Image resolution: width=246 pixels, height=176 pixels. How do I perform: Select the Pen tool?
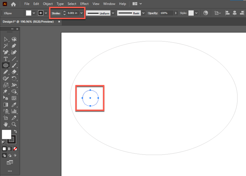tap(14, 46)
